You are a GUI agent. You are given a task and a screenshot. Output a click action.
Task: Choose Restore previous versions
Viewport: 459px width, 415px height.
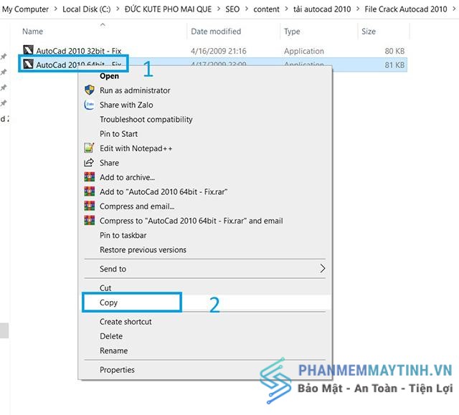[143, 249]
